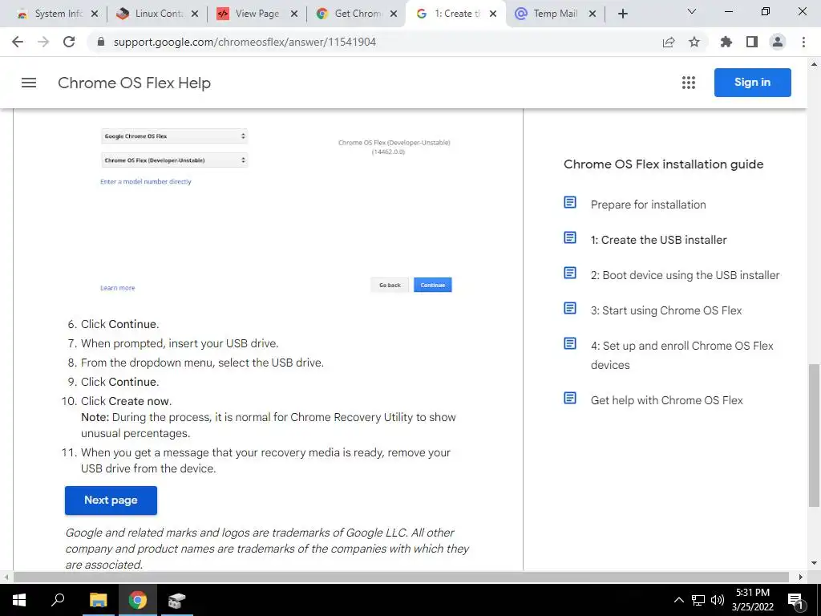Open the tab search chevron
The width and height of the screenshot is (821, 616).
coord(692,11)
